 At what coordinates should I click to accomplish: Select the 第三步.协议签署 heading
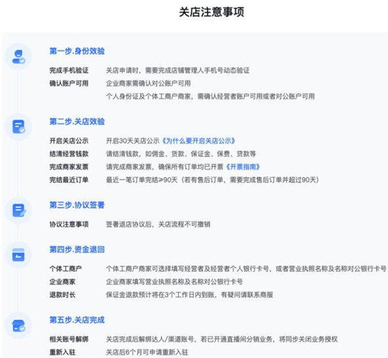point(77,205)
